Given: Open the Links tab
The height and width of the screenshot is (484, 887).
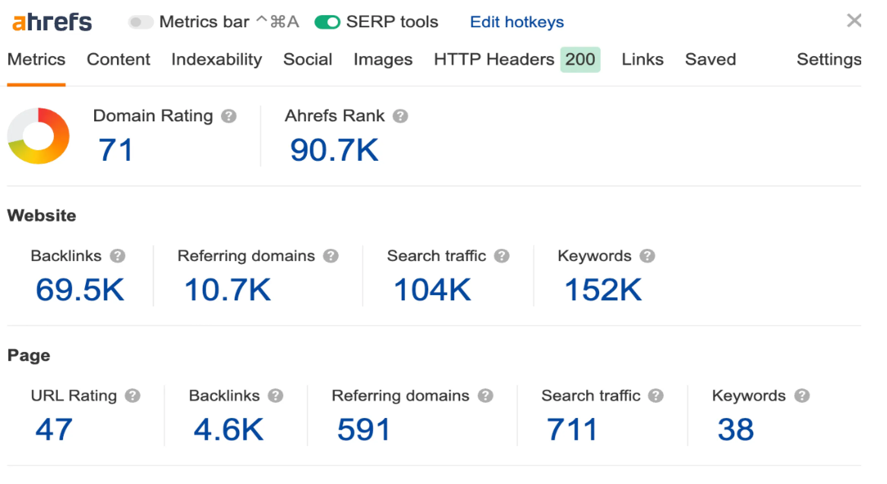Looking at the screenshot, I should (x=642, y=60).
